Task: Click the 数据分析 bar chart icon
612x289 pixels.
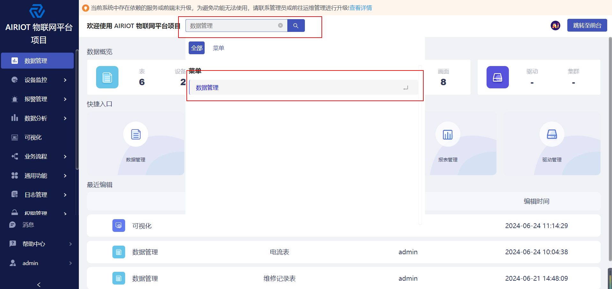Action: 15,118
